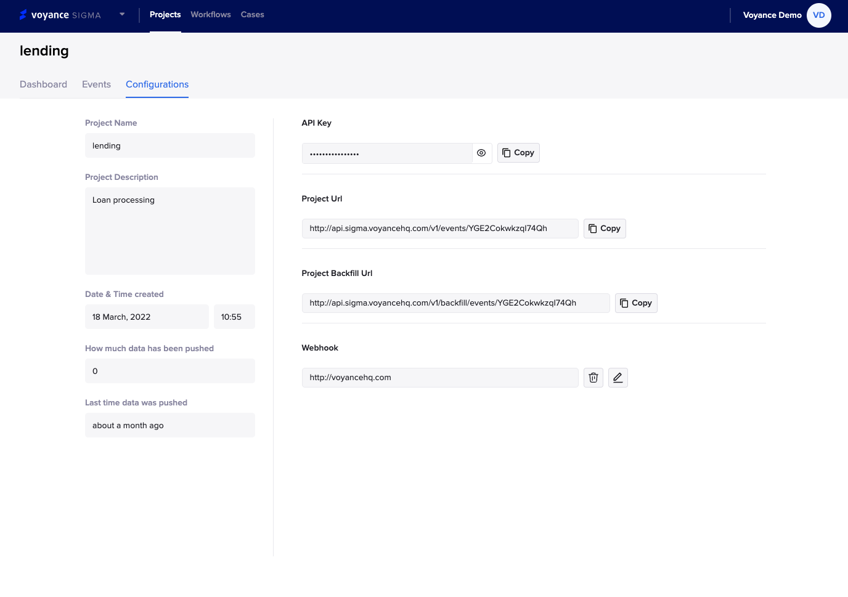This screenshot has height=597, width=848.
Task: Select the Configurations tab
Action: pyautogui.click(x=157, y=84)
